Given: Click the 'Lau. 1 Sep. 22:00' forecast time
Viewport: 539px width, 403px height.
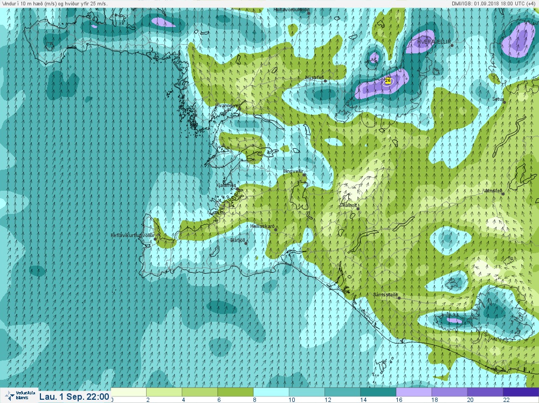Looking at the screenshot, I should tap(74, 397).
